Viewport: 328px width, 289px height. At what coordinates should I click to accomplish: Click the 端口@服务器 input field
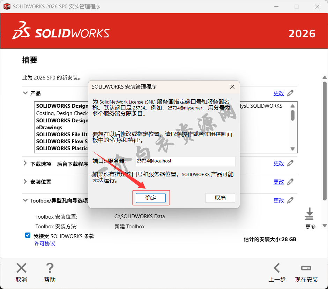pos(185,161)
